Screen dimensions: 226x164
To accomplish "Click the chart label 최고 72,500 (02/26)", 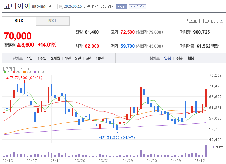I will coord(24,78).
